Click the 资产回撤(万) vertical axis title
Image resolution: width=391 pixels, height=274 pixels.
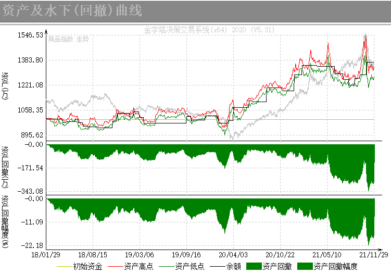[5, 167]
